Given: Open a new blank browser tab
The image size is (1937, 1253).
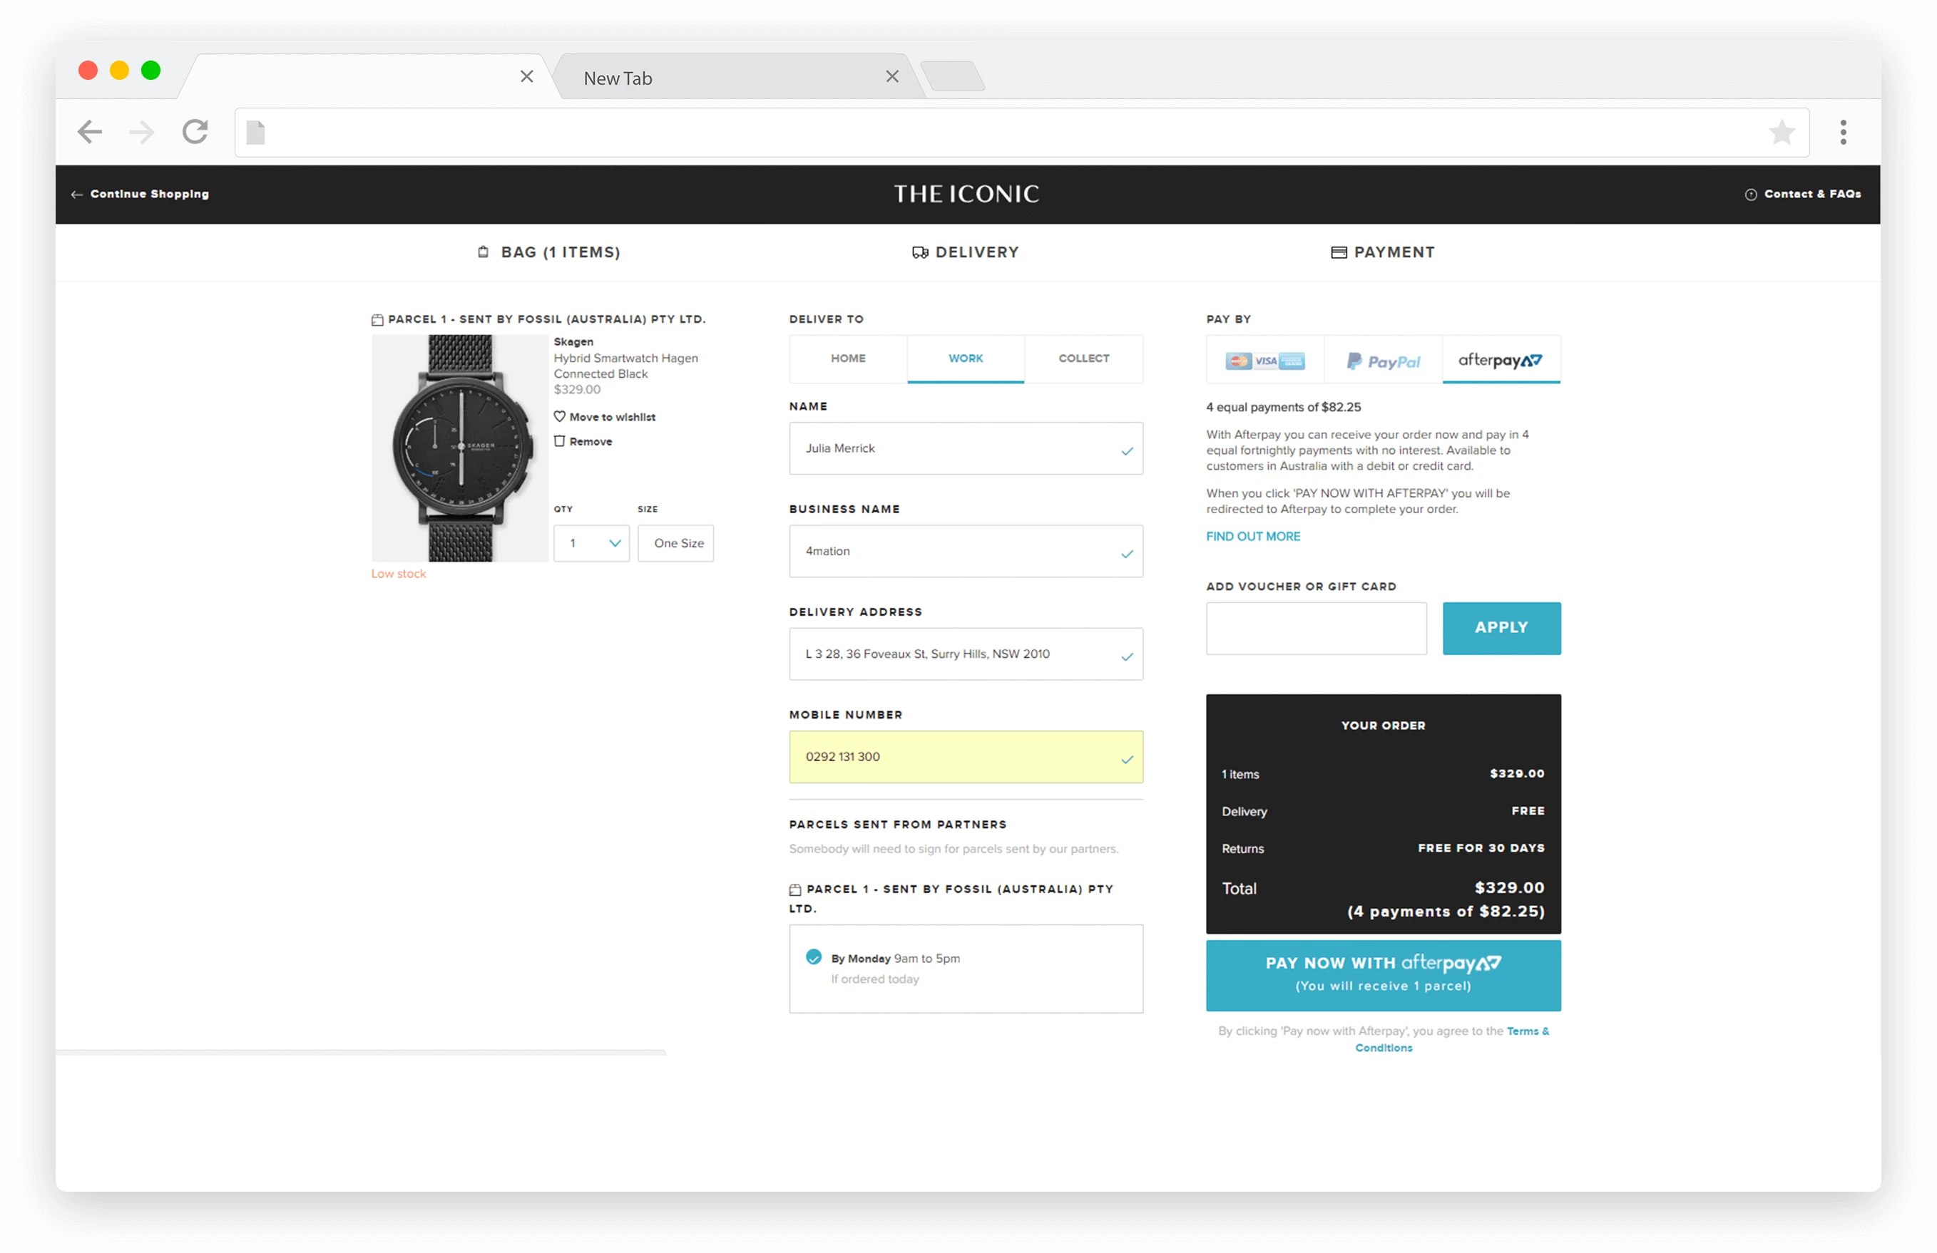Looking at the screenshot, I should [x=954, y=76].
